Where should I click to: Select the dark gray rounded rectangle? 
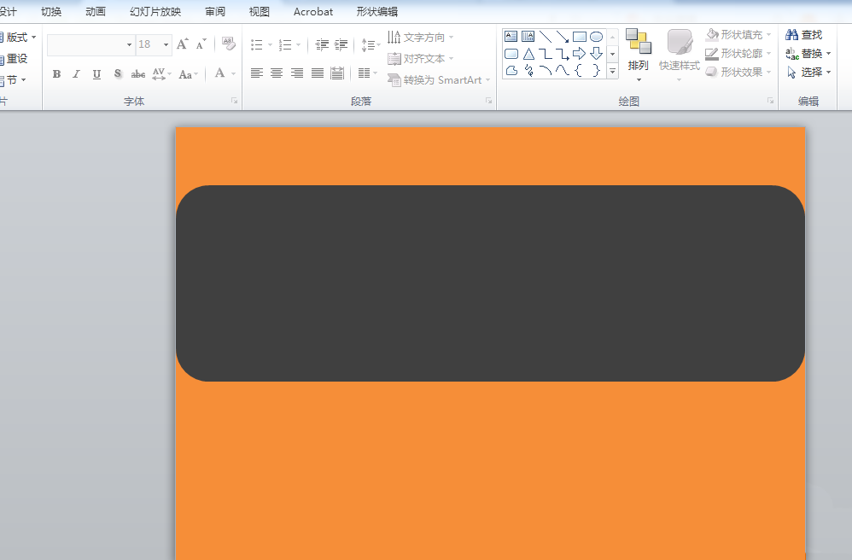(490, 283)
